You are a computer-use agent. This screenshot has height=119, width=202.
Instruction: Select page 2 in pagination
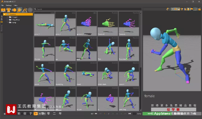point(109,114)
